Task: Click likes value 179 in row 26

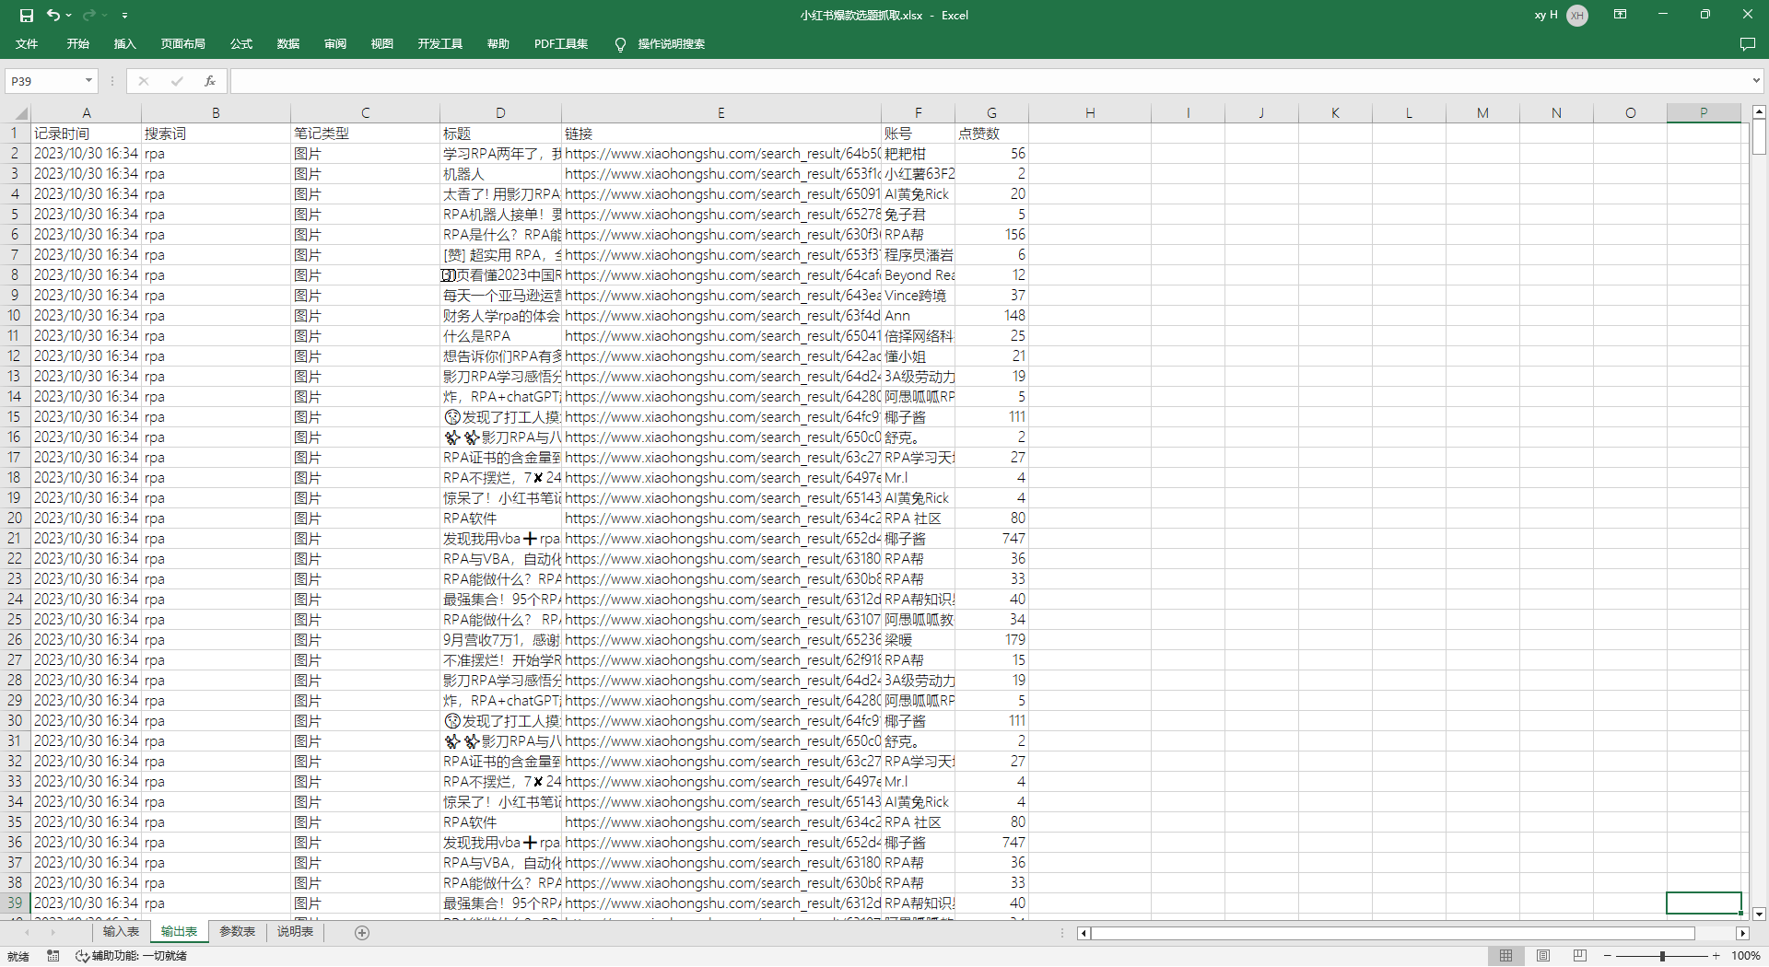Action: (991, 640)
